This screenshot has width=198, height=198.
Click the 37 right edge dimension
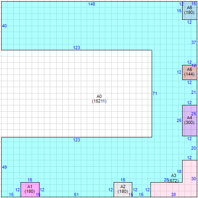click(x=194, y=42)
